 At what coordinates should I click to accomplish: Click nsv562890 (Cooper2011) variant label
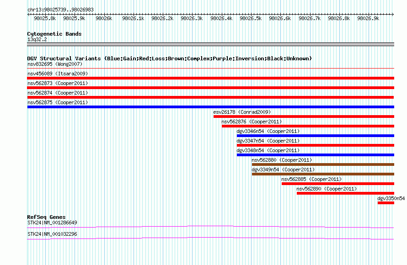coord(327,189)
